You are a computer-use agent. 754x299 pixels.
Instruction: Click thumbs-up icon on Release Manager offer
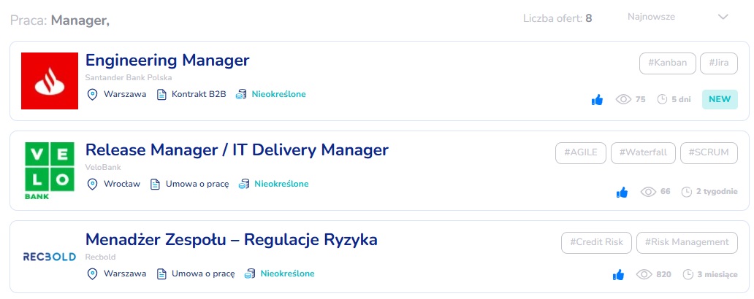point(622,193)
